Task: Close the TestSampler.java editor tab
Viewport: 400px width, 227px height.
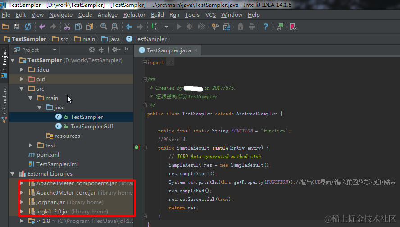Action: pyautogui.click(x=195, y=50)
